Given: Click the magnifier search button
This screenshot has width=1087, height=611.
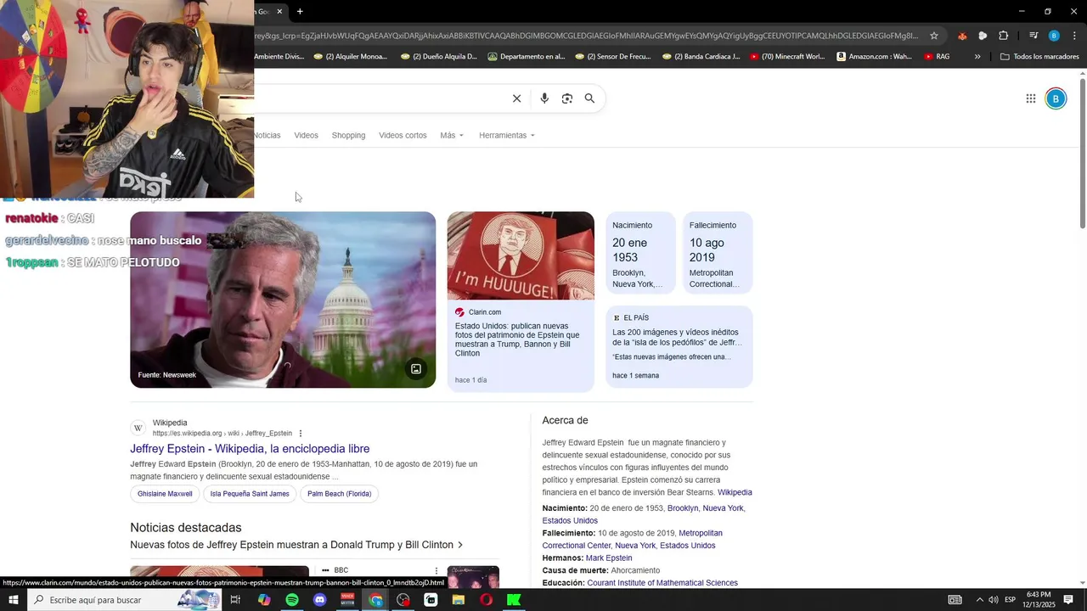Looking at the screenshot, I should tap(589, 98).
